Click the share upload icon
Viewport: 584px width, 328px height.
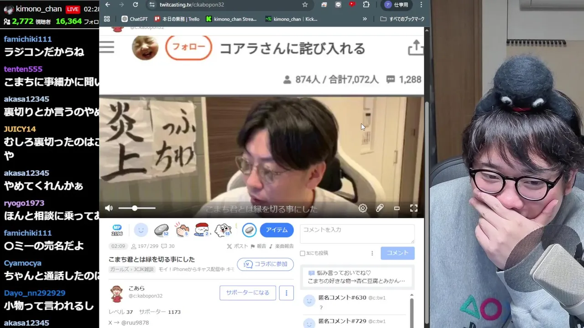(416, 47)
